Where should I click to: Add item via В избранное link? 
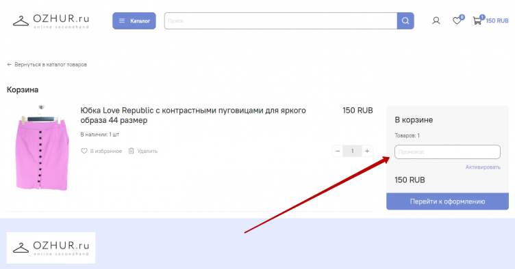coord(101,151)
